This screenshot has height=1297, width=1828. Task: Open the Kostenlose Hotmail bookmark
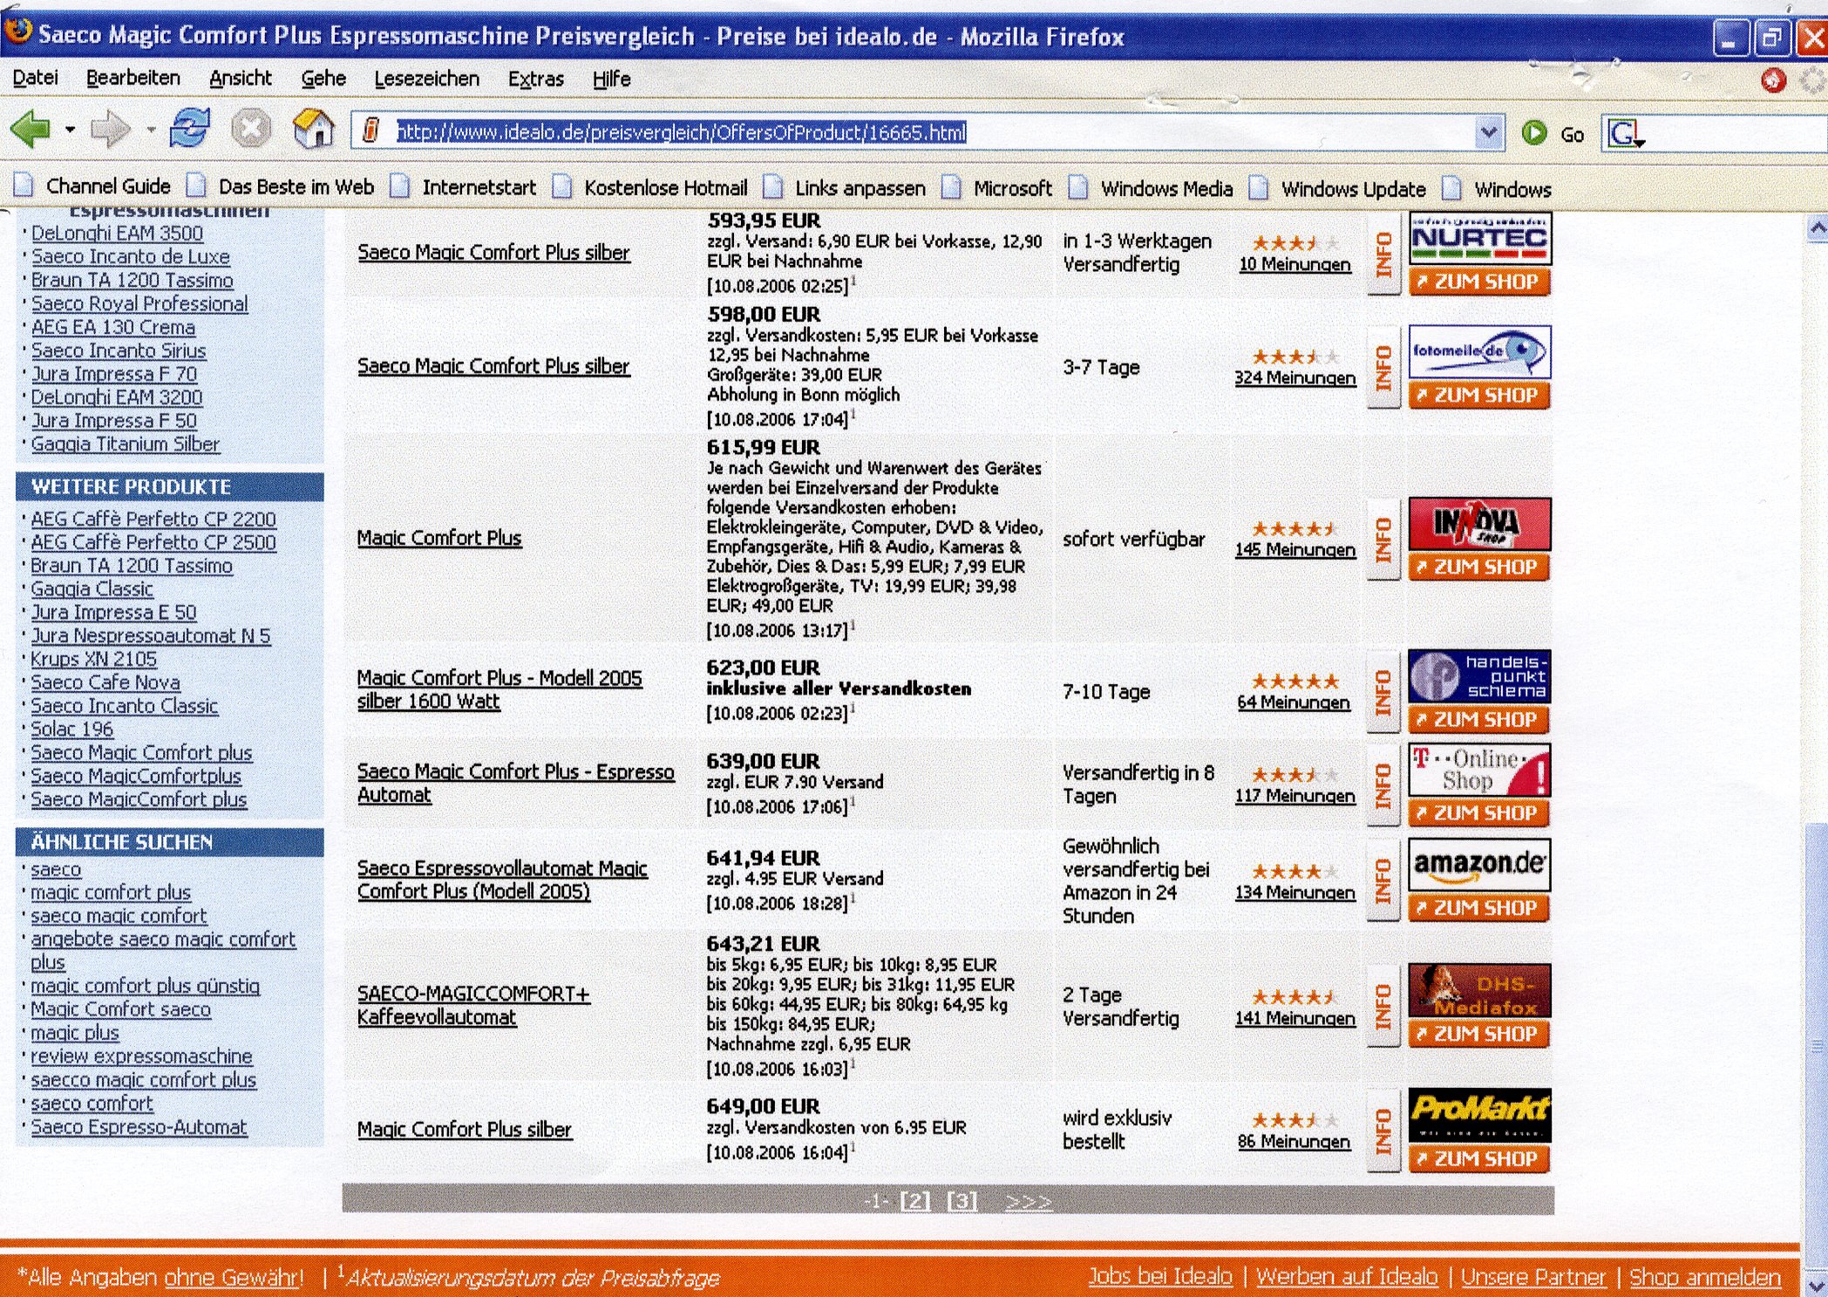tap(649, 187)
